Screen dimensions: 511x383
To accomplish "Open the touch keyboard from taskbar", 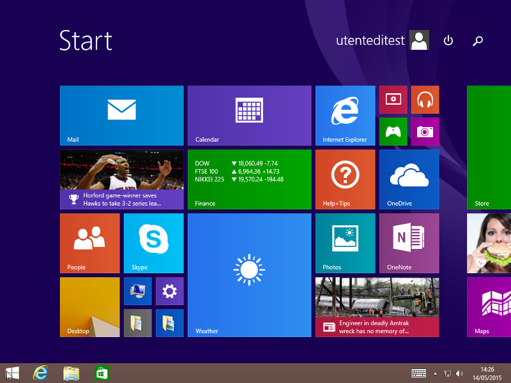I will (x=419, y=373).
